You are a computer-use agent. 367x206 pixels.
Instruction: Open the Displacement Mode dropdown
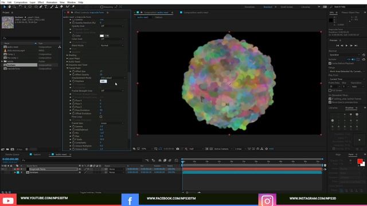[112, 78]
